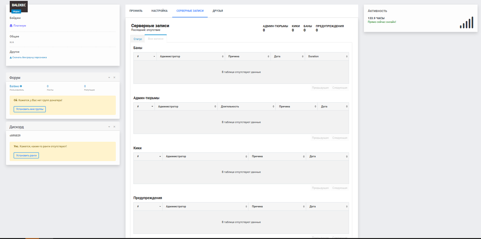Click the Кики counter in the summary header

click(x=296, y=28)
